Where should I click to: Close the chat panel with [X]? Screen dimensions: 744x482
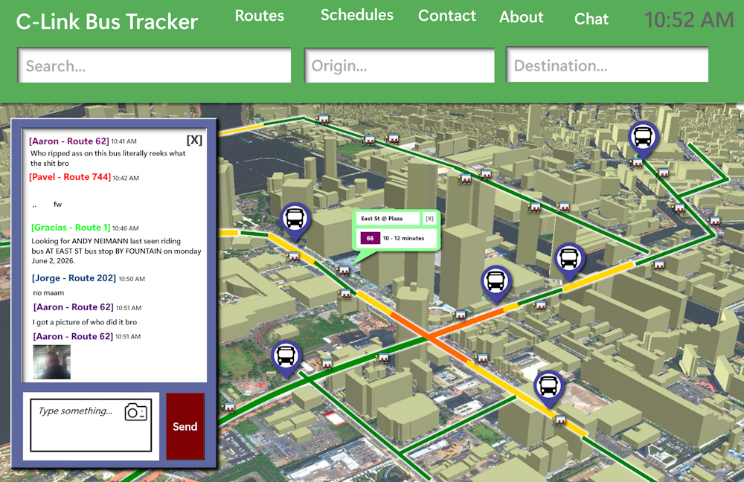point(193,140)
